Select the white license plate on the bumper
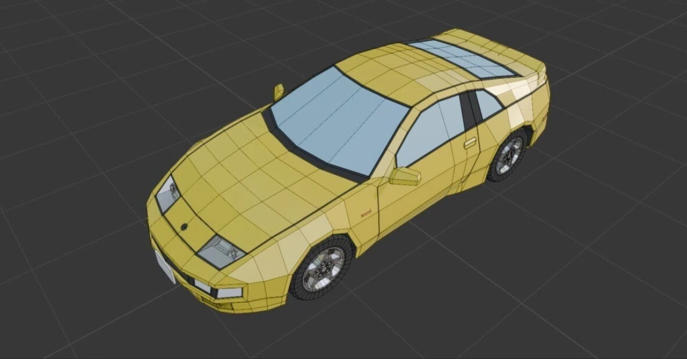The height and width of the screenshot is (359, 687). [x=165, y=266]
